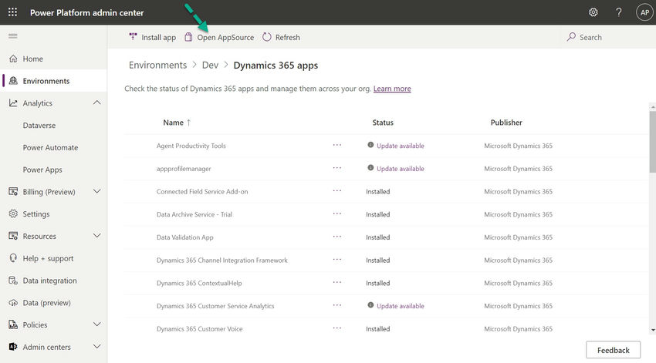Expand the Admin centers chevron
656x363 pixels.
[96, 347]
